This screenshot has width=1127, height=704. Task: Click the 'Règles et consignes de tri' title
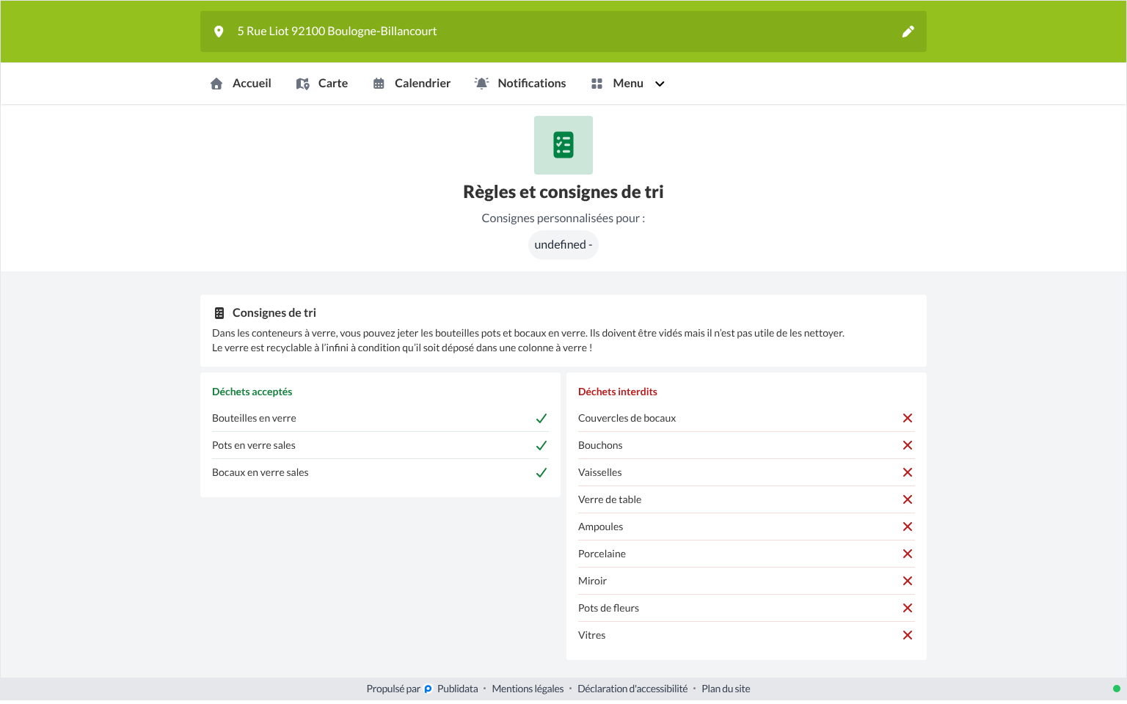click(563, 192)
